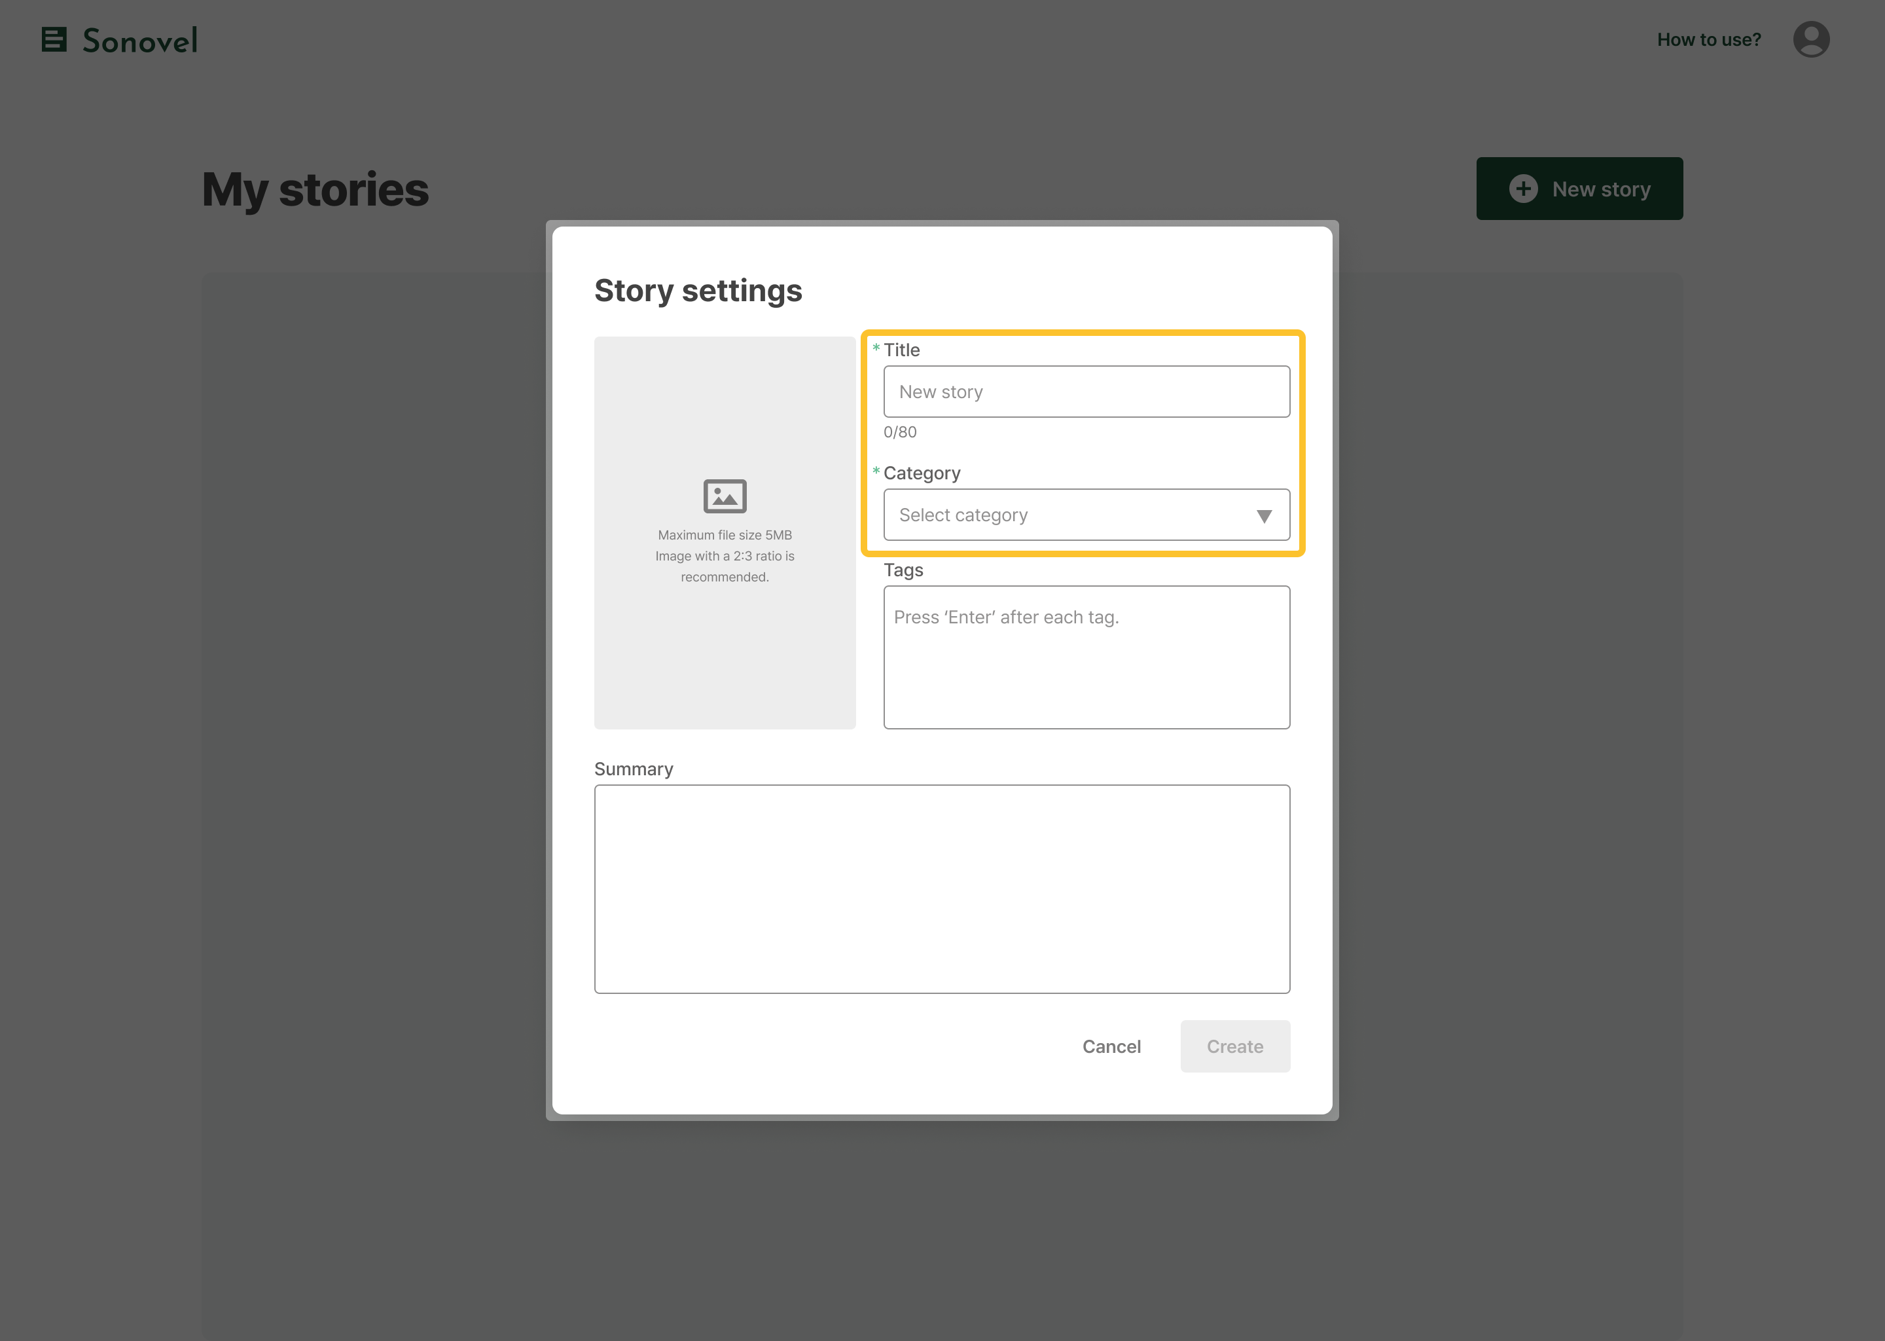Image resolution: width=1885 pixels, height=1341 pixels.
Task: Expand the Select category dropdown arrow
Action: 1264,516
